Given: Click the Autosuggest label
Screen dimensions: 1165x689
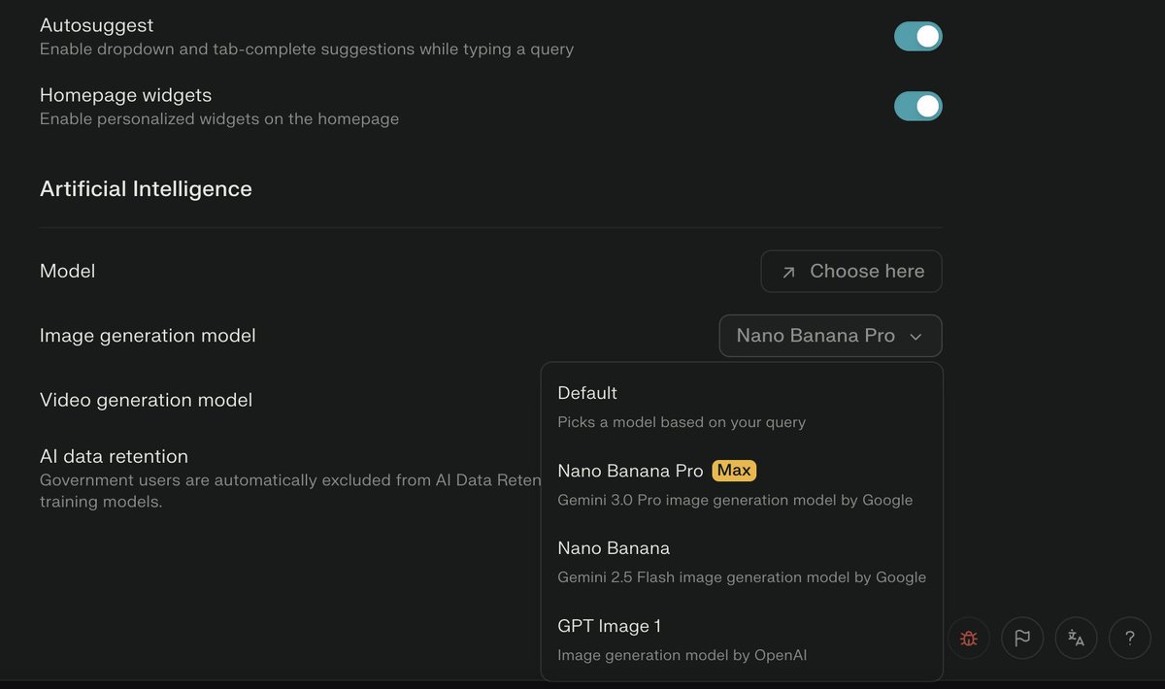Looking at the screenshot, I should pyautogui.click(x=96, y=25).
